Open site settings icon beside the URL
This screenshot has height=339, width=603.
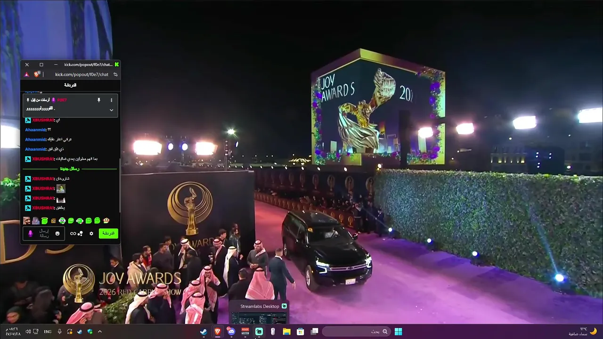115,74
